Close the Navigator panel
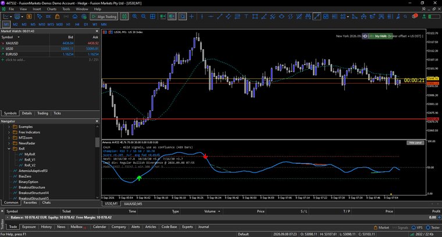Viewport: 442px width, 237px height. 97,121
